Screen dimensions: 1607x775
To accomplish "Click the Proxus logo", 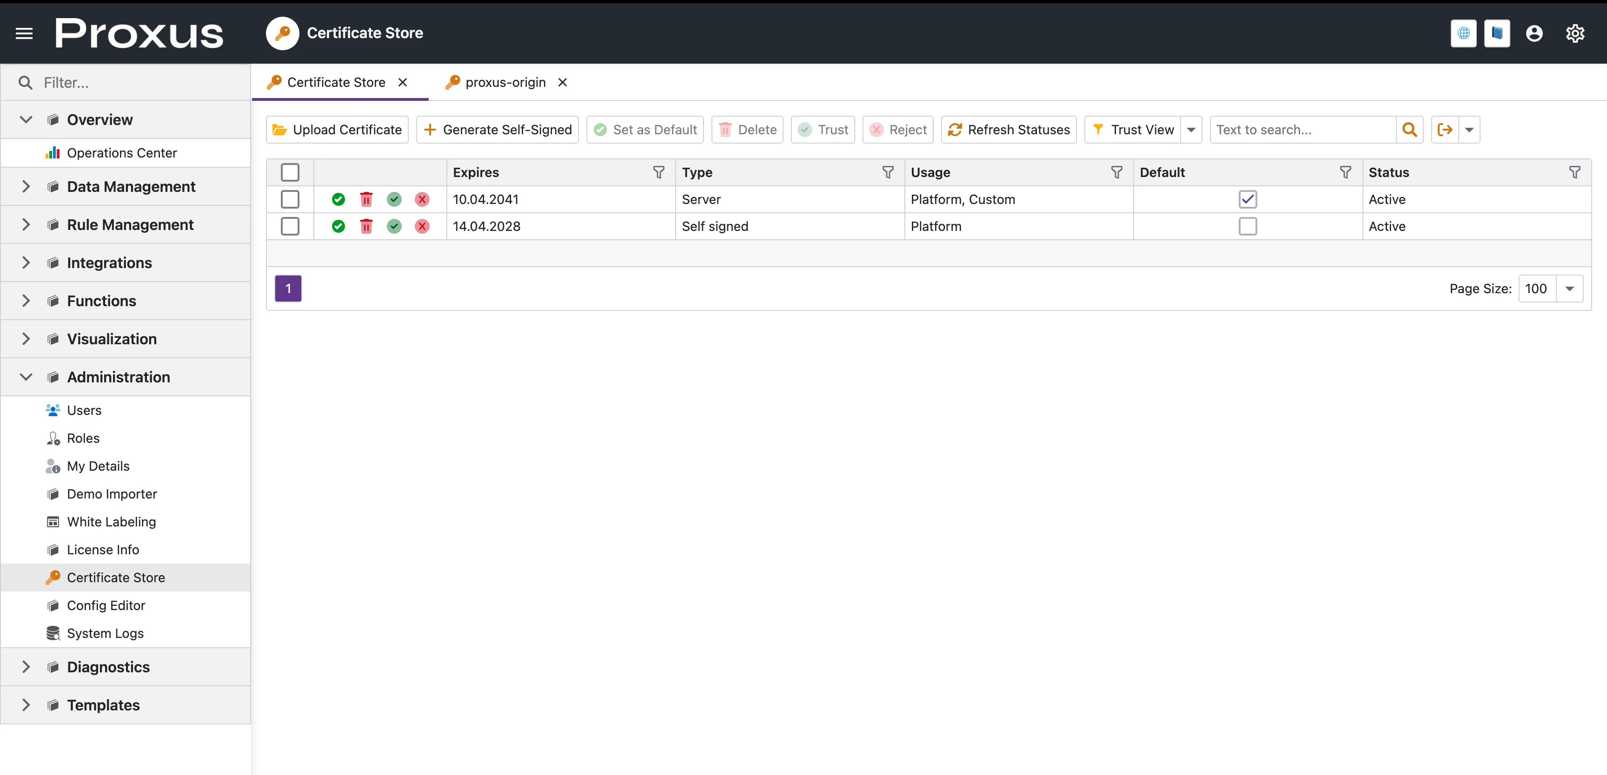I will [x=139, y=33].
